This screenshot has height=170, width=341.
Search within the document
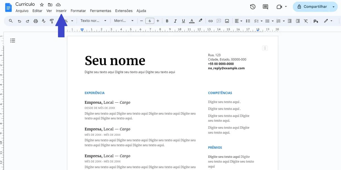[11, 21]
